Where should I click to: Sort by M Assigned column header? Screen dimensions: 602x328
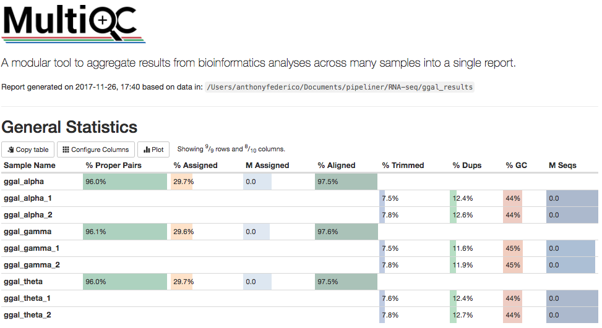tap(267, 166)
